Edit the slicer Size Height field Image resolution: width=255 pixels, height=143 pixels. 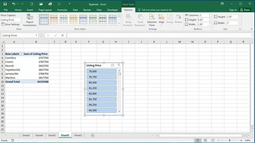pos(232,17)
